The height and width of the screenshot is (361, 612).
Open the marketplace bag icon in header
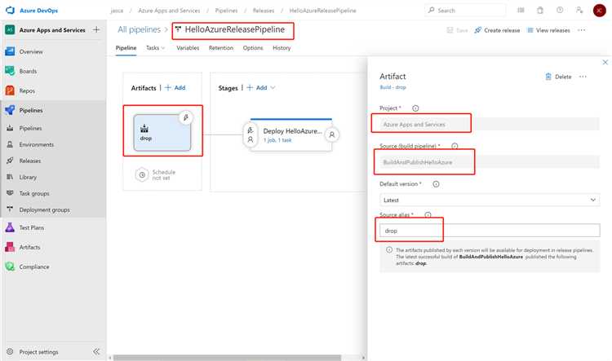[x=540, y=11]
